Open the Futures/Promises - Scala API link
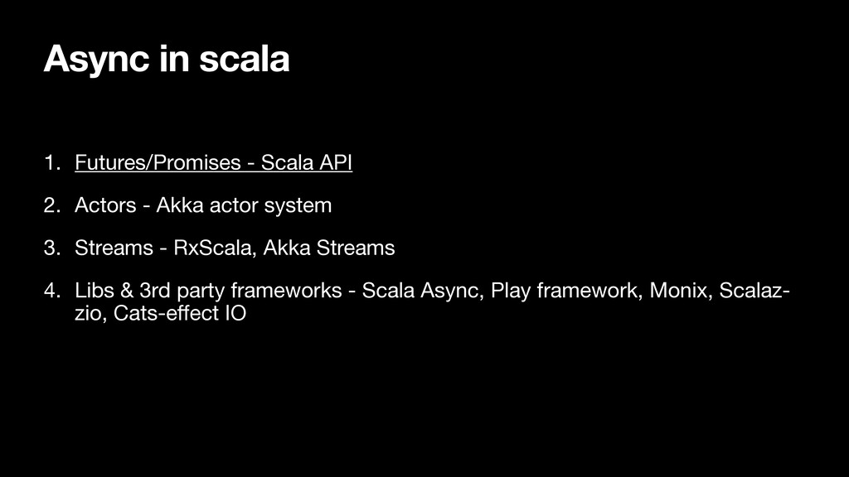This screenshot has height=477, width=849. tap(213, 162)
